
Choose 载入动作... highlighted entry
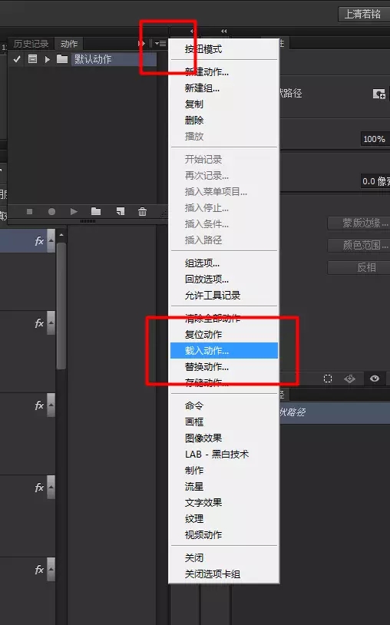[x=224, y=350]
